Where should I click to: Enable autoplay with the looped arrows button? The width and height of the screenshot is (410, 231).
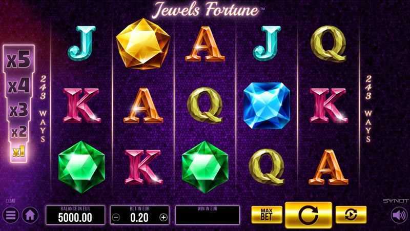(351, 215)
